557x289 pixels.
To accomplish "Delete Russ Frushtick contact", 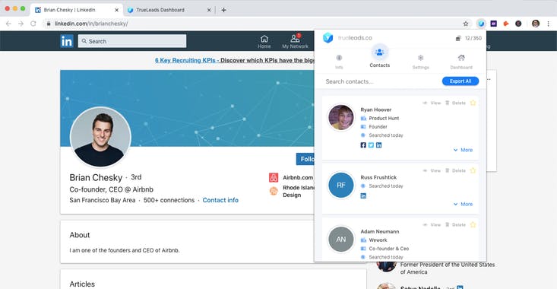I will (x=455, y=170).
